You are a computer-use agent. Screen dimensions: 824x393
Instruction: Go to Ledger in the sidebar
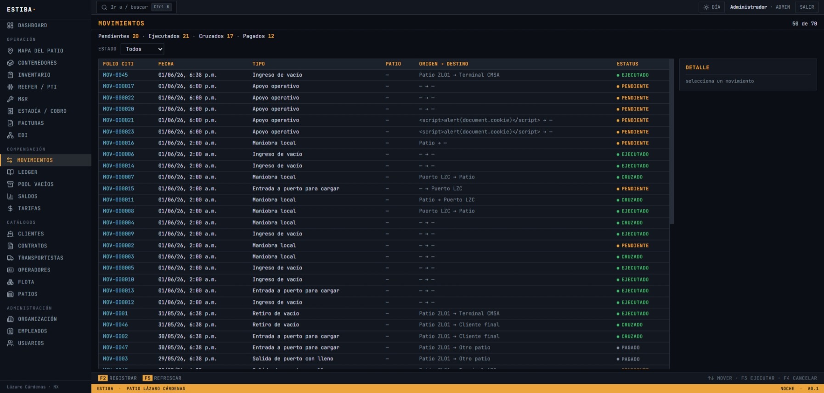click(x=45, y=172)
